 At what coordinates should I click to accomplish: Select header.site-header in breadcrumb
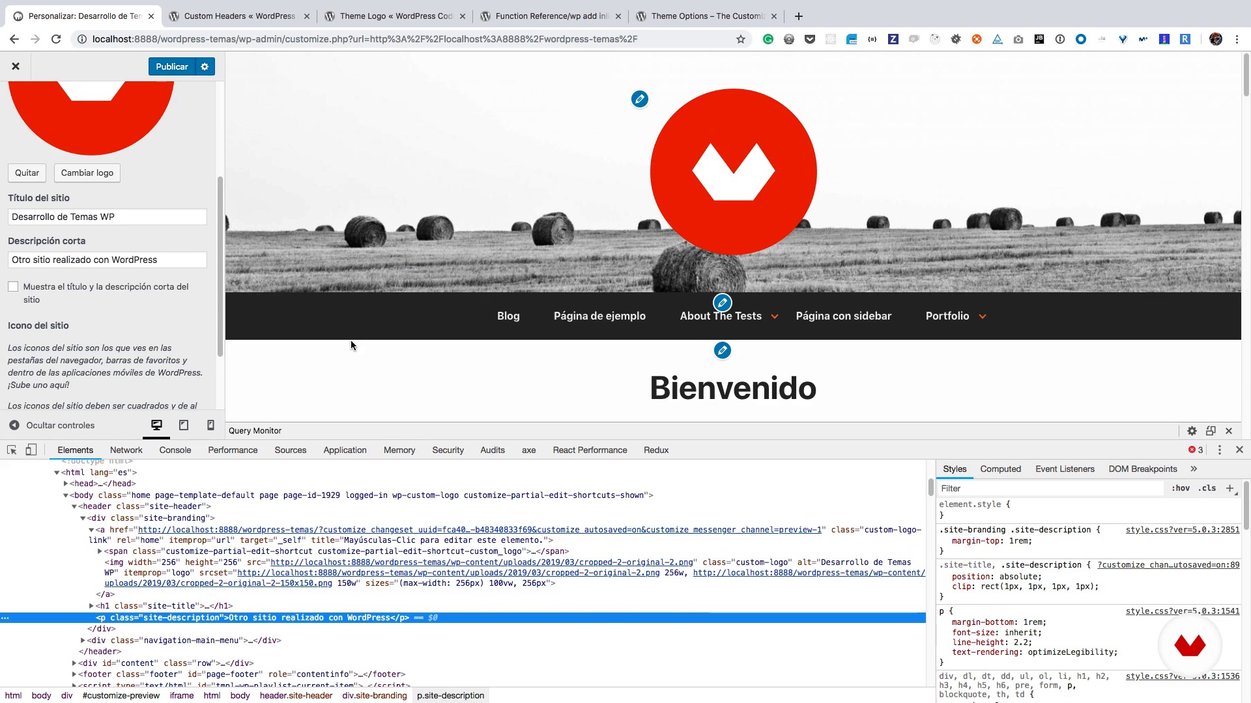coord(296,696)
